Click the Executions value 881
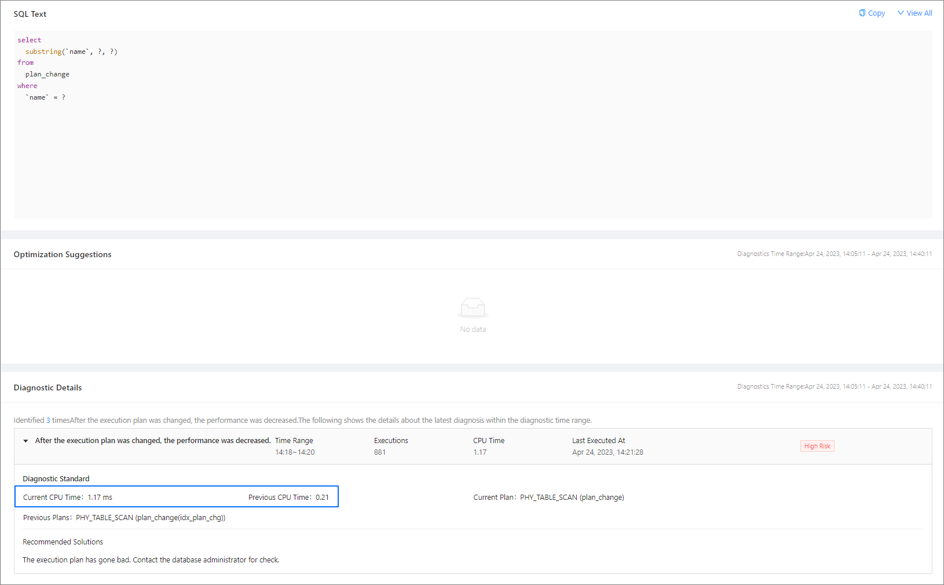 tap(380, 452)
